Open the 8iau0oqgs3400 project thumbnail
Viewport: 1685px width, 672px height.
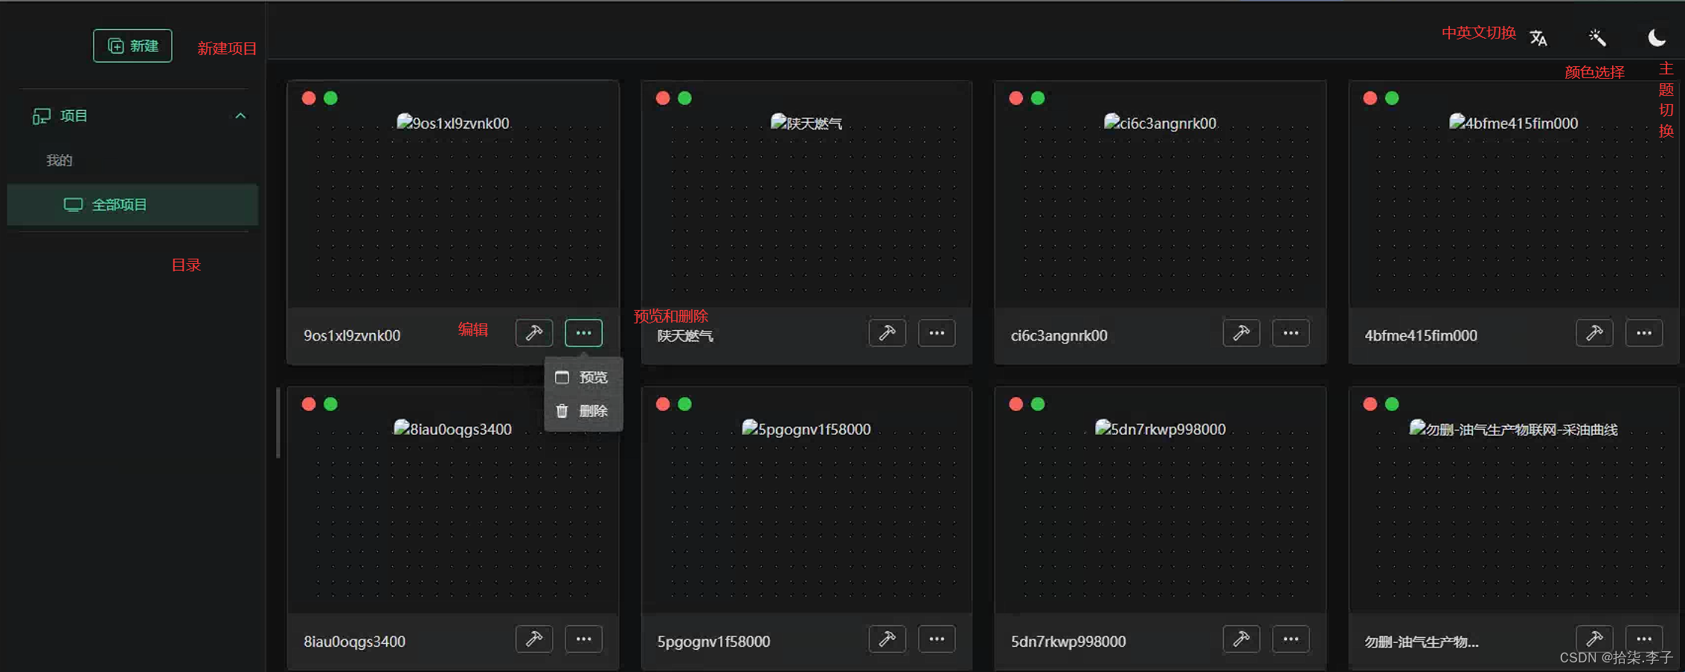coord(453,513)
